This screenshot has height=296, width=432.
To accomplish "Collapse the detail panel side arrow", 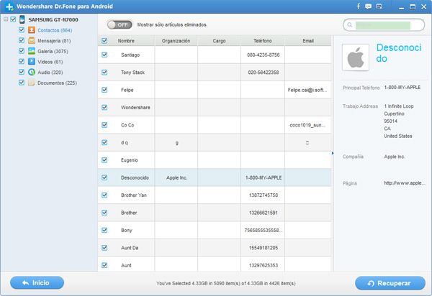I will (333, 153).
